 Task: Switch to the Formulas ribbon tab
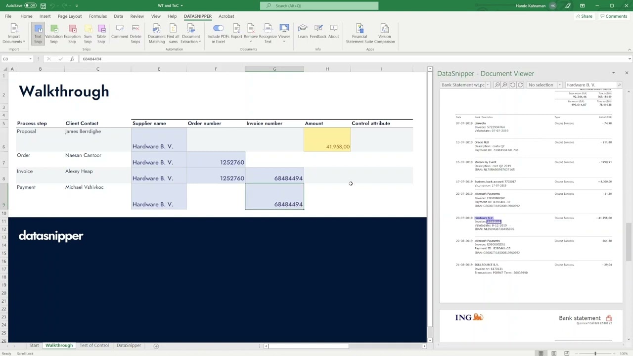point(97,16)
